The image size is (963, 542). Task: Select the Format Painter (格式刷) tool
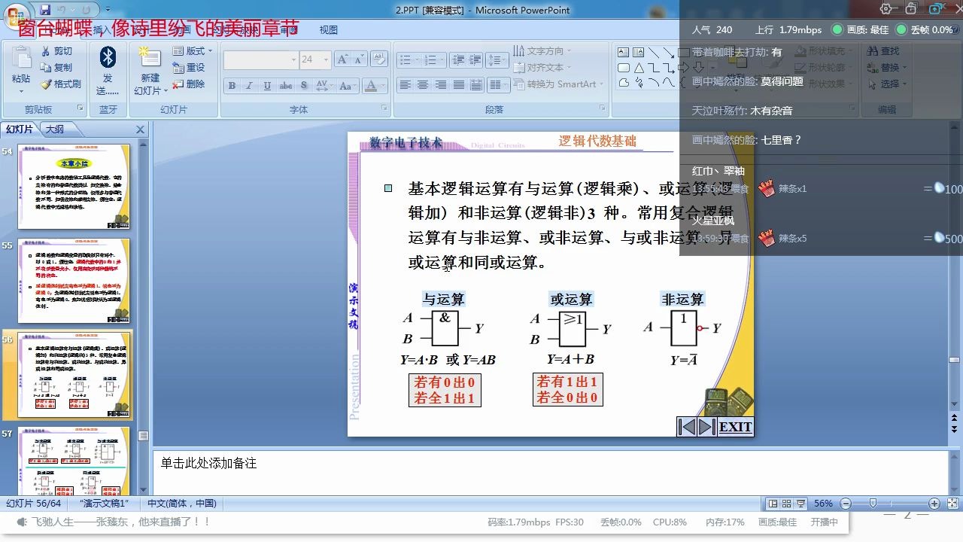click(x=60, y=84)
